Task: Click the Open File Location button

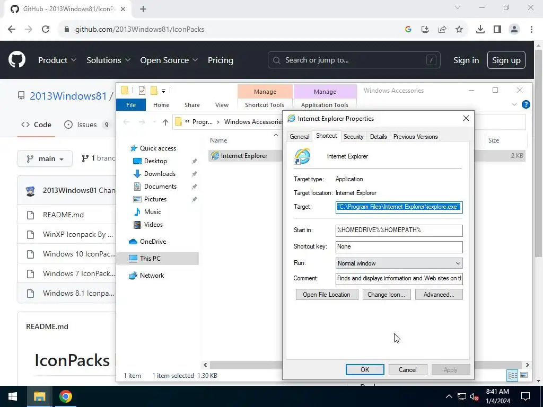Action: point(327,295)
